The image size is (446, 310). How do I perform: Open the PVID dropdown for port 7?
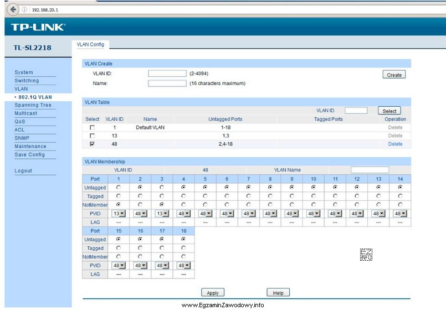click(249, 213)
